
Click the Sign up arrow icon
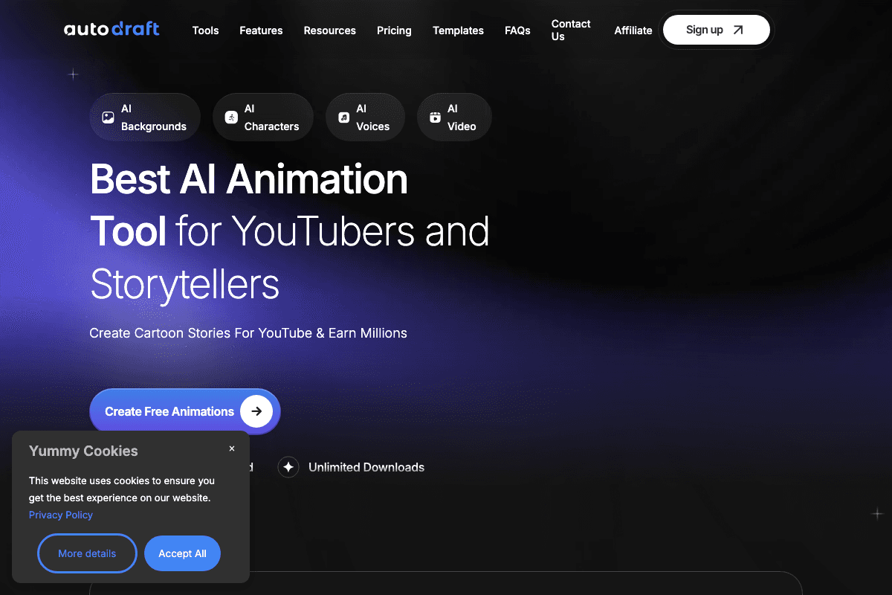click(x=738, y=30)
